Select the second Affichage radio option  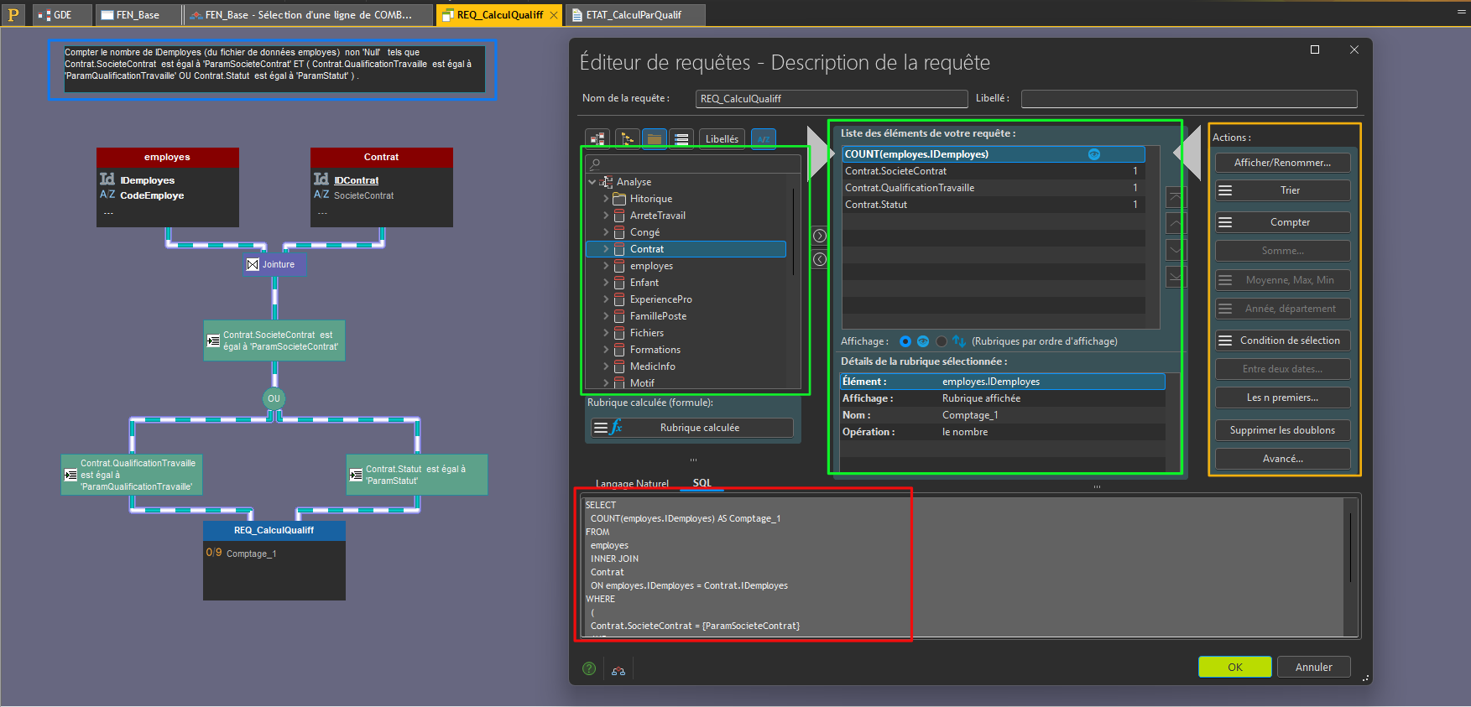[x=942, y=341]
